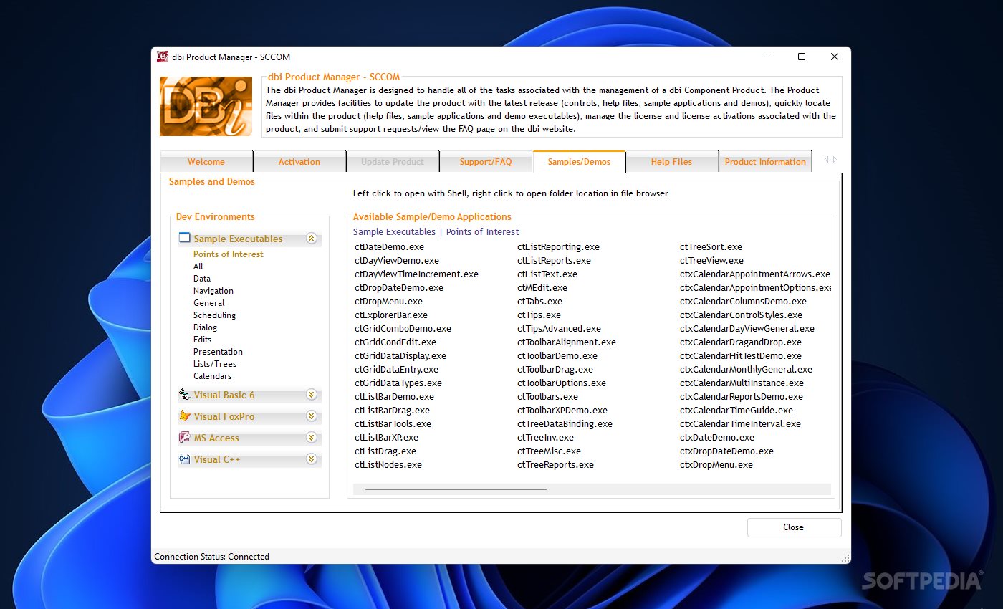Image resolution: width=1003 pixels, height=609 pixels.
Task: Select the Dialog category
Action: (x=205, y=327)
